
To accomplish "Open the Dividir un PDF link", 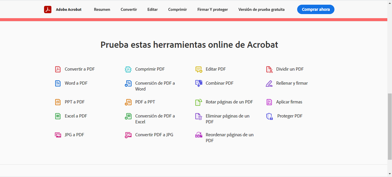I will tap(290, 69).
